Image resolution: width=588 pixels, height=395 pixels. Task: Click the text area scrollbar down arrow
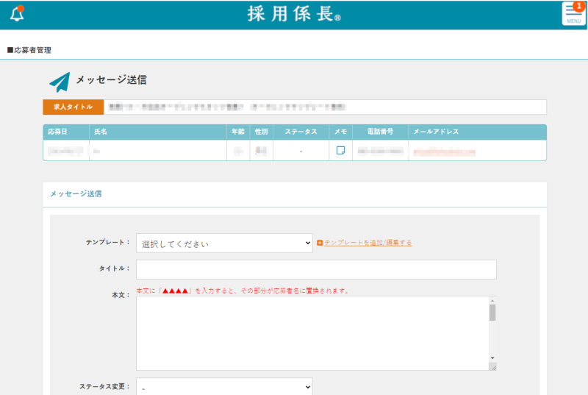point(492,358)
